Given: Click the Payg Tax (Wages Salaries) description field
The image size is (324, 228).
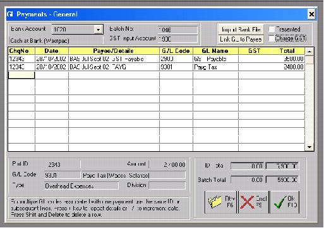Looking at the screenshot, I should tap(133, 175).
